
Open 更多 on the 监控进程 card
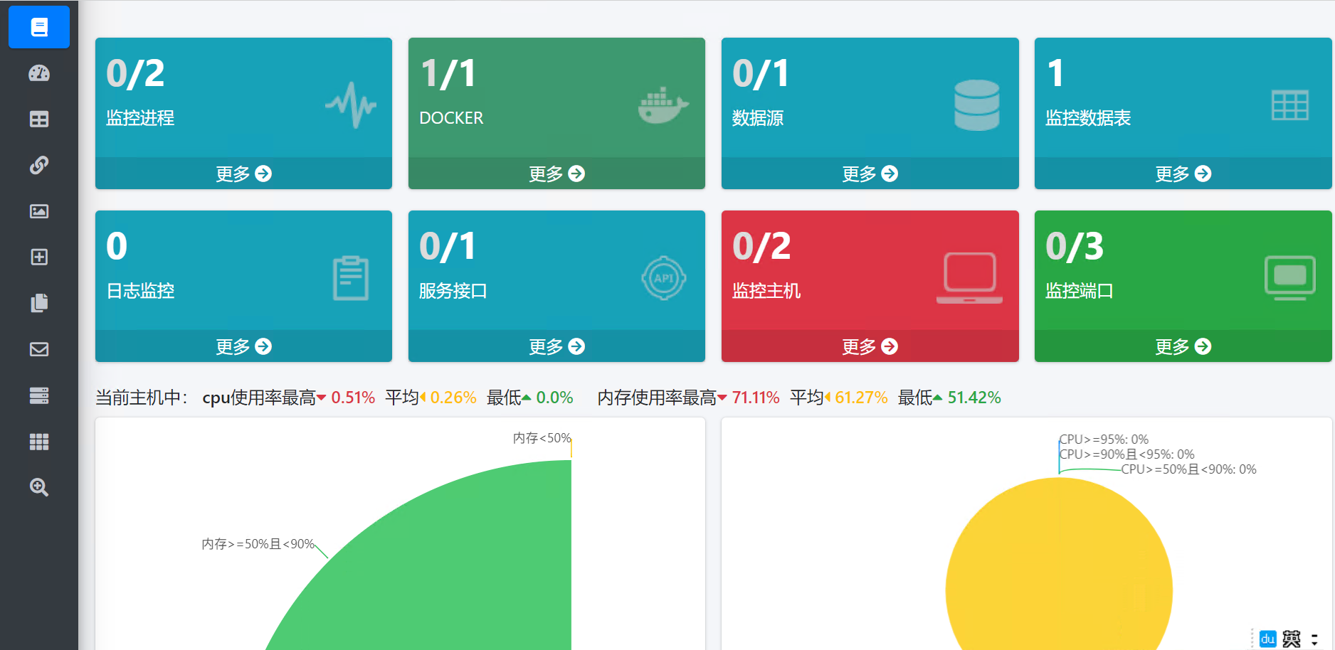pyautogui.click(x=243, y=173)
